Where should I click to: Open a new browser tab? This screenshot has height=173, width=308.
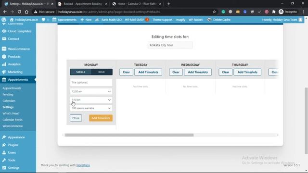(x=168, y=4)
